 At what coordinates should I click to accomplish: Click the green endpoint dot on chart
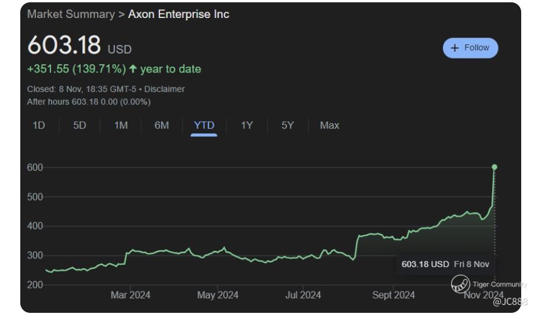[x=495, y=167]
